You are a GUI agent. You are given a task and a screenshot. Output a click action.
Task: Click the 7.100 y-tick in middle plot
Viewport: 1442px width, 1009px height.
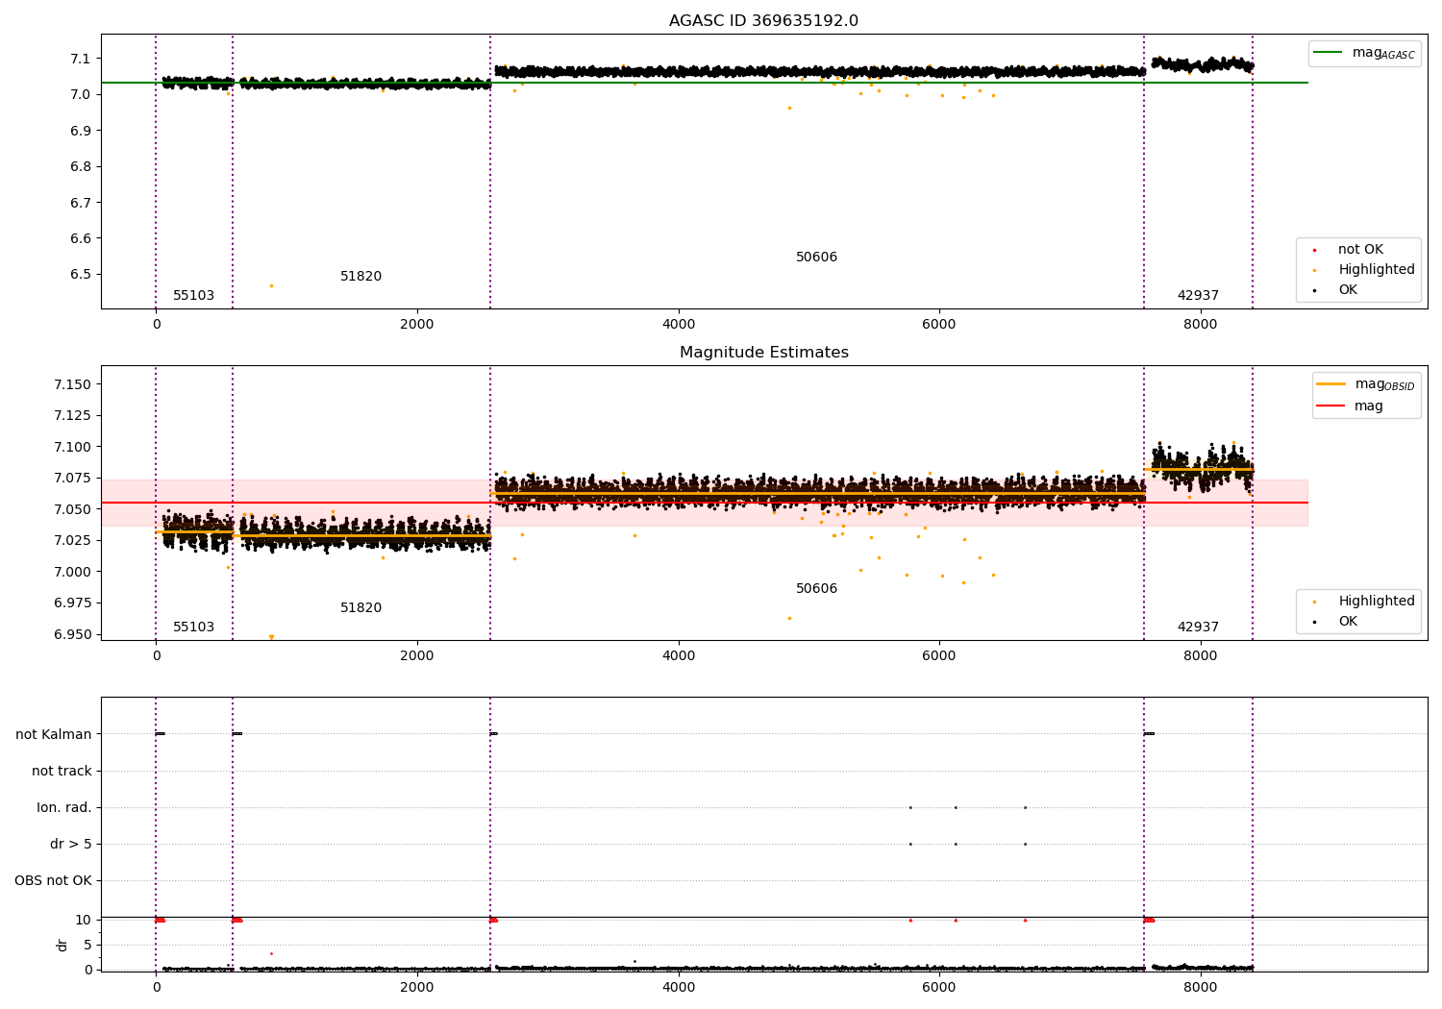(x=72, y=447)
